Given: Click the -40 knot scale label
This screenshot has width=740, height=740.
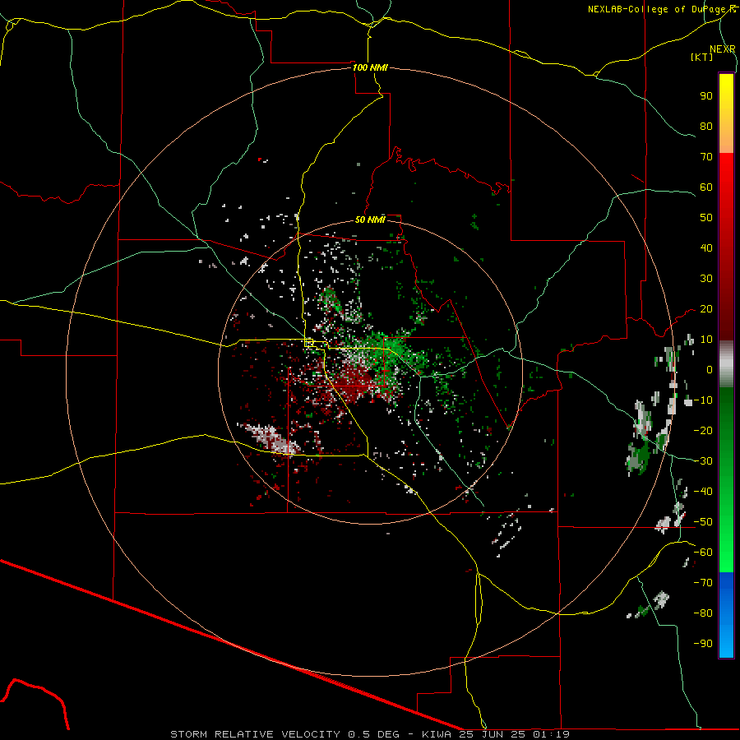Looking at the screenshot, I should [x=703, y=492].
